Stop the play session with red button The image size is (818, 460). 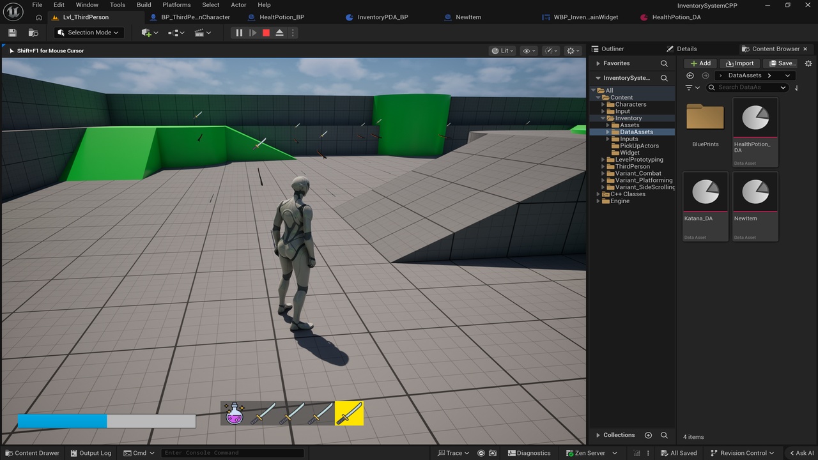tap(266, 33)
